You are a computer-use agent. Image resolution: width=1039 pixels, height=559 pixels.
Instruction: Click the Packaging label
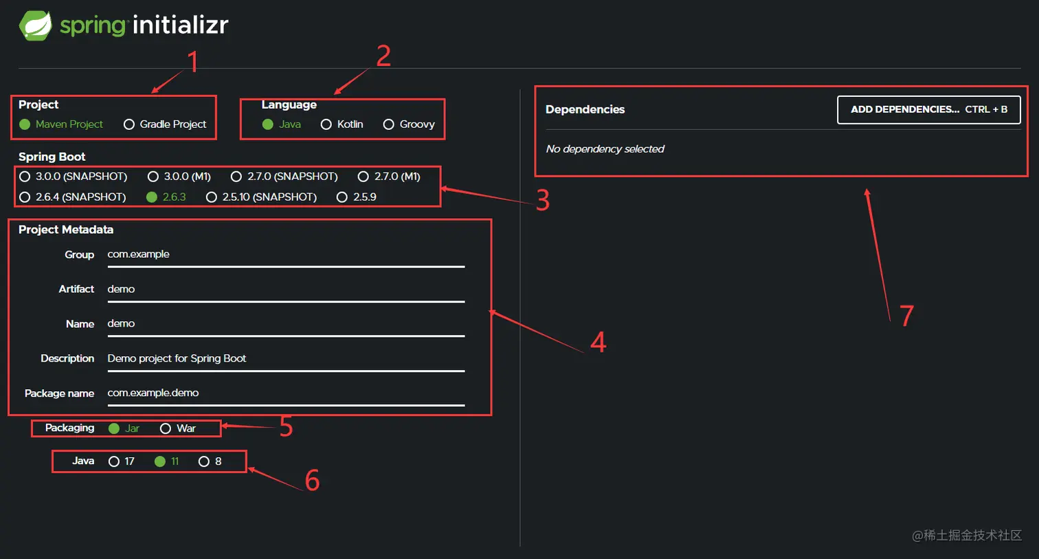click(69, 428)
